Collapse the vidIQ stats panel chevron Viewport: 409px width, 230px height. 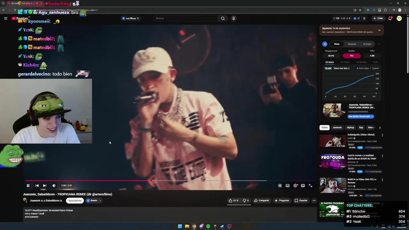tap(379, 44)
